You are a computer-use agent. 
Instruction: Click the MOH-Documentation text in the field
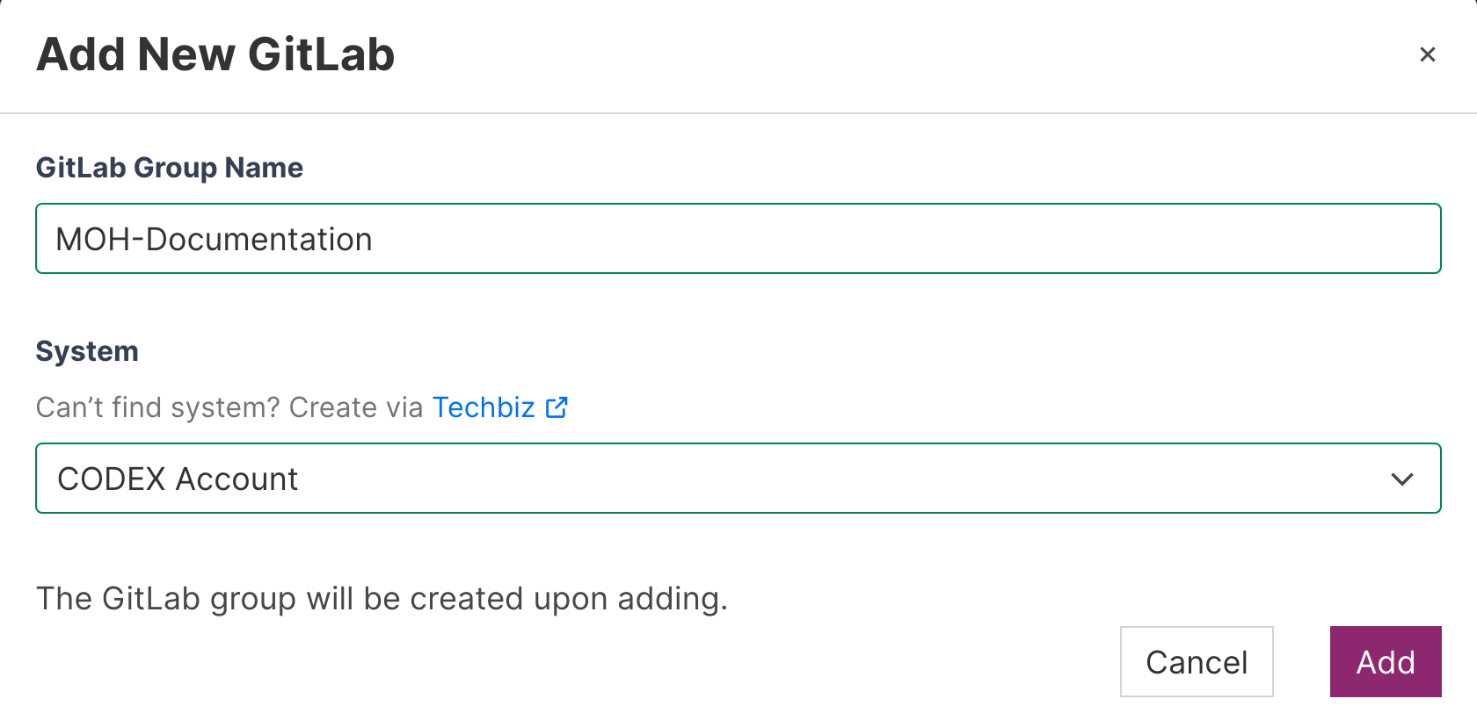(x=214, y=239)
